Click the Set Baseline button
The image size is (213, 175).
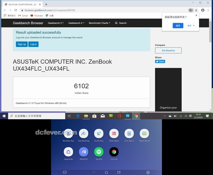point(168,50)
